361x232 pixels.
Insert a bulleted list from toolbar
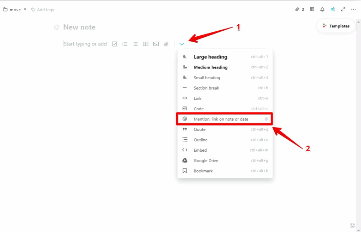pos(135,44)
